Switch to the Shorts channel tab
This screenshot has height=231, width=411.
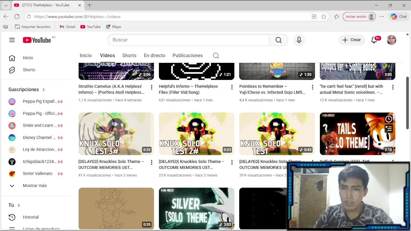[x=129, y=56]
